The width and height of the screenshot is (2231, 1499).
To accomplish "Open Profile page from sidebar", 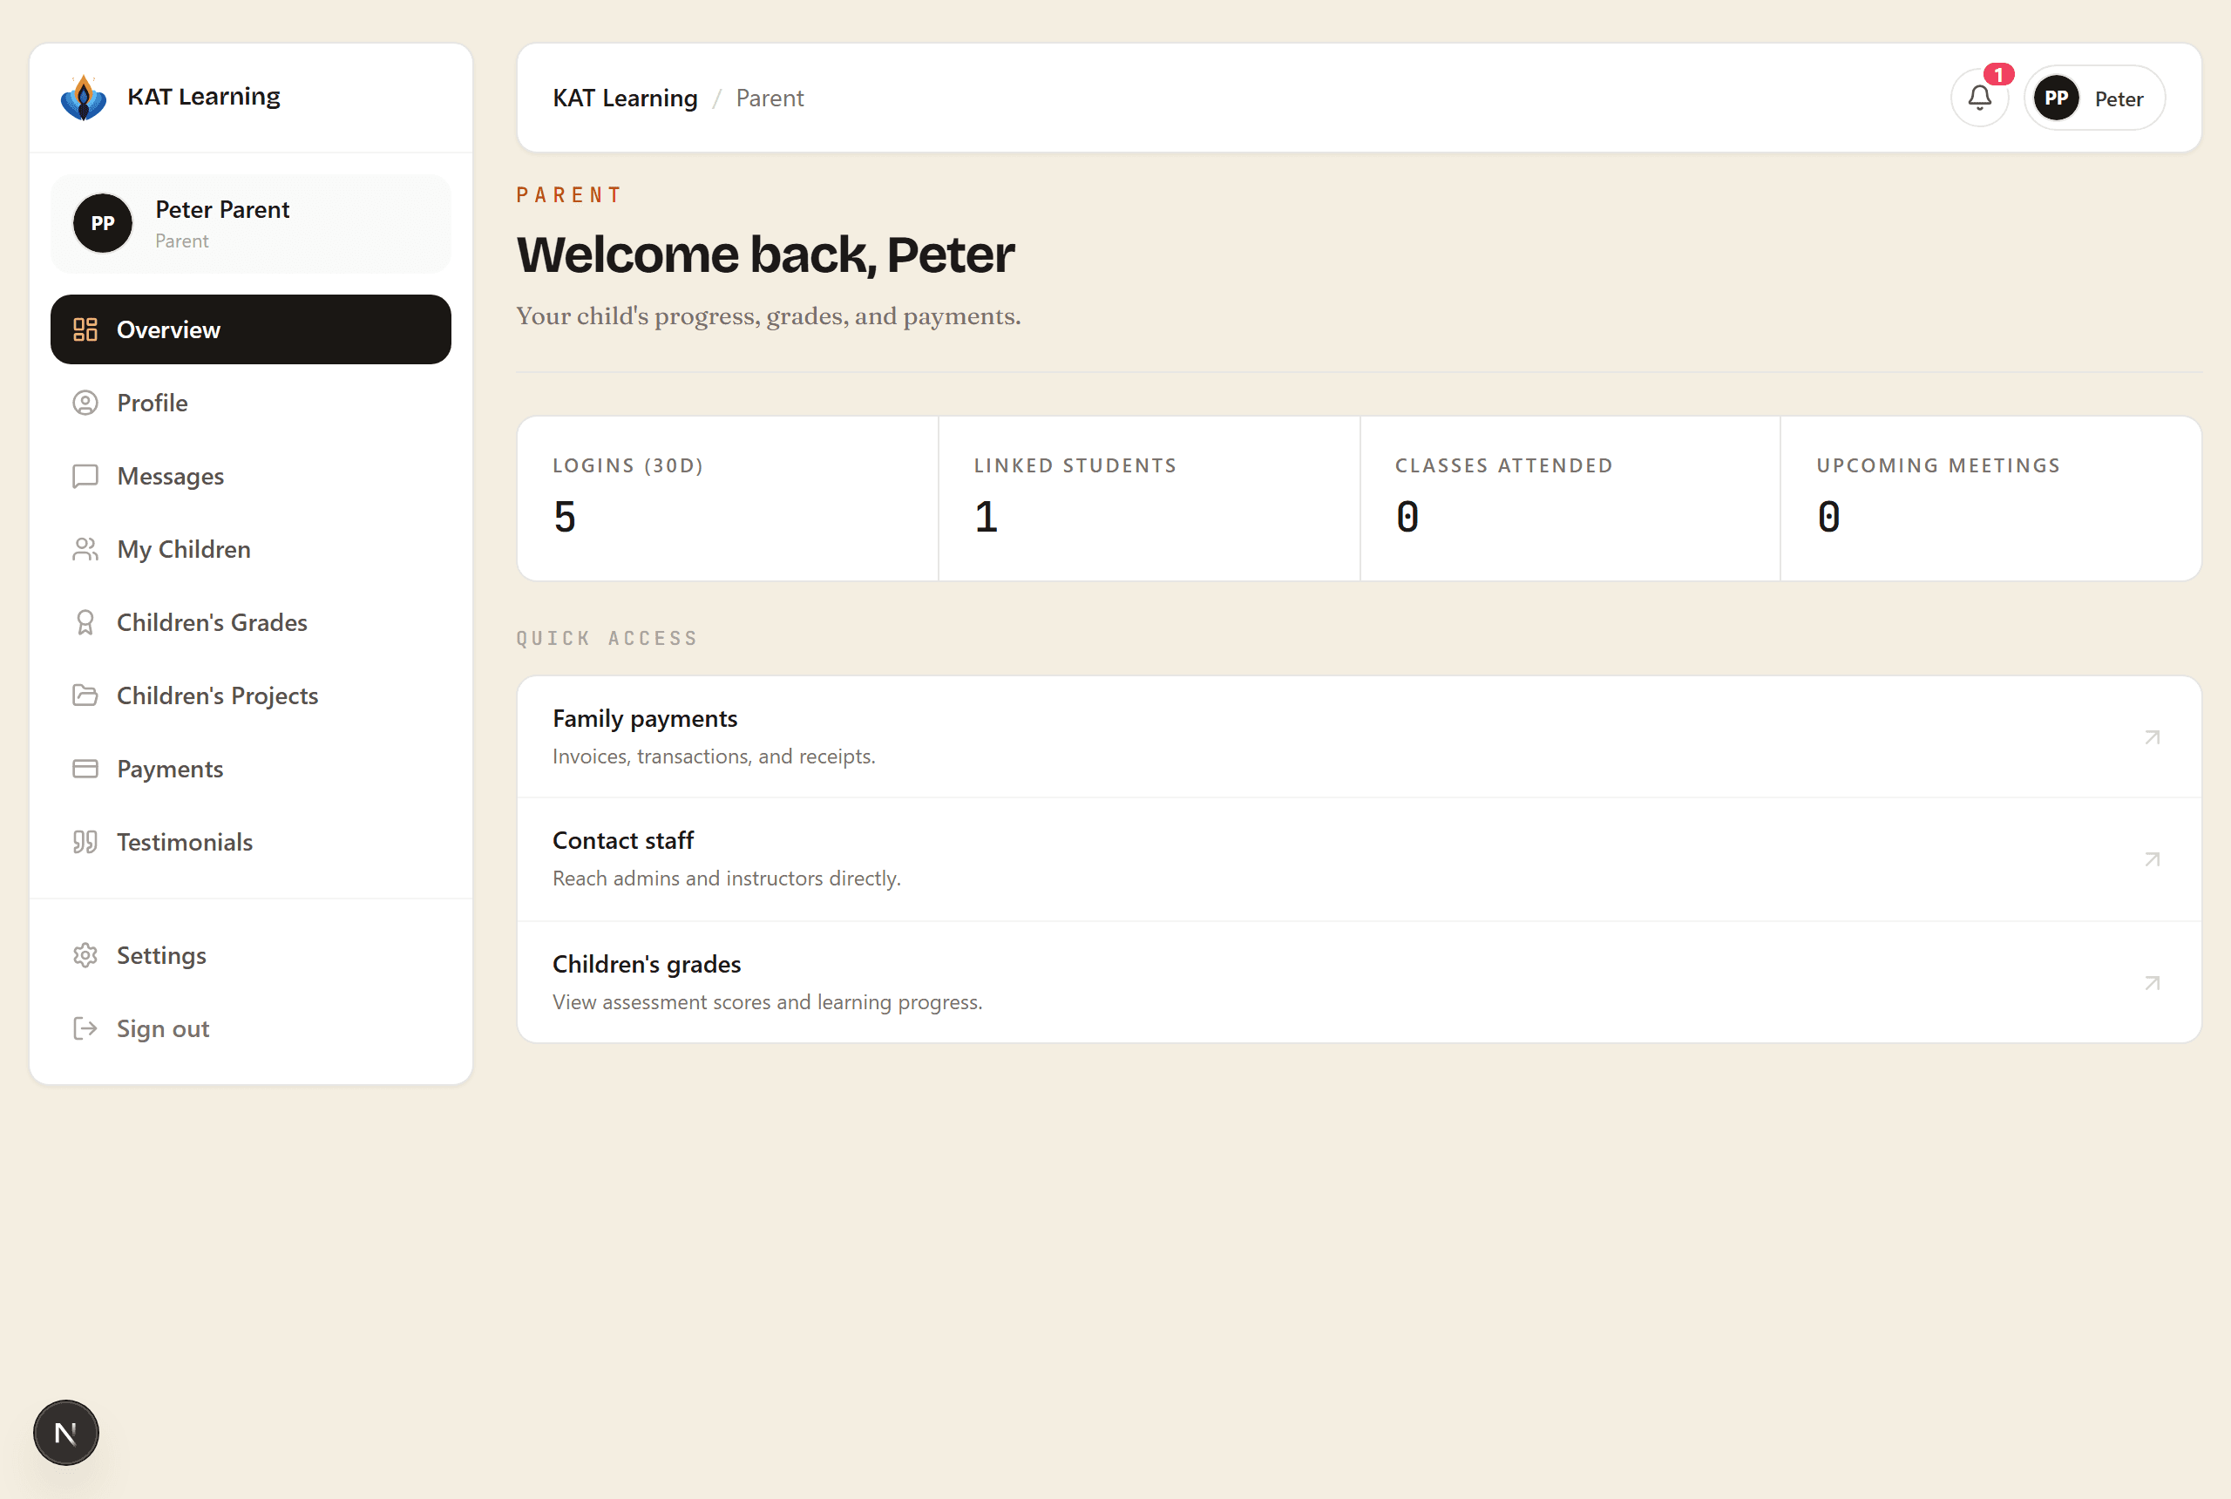I will click(250, 403).
